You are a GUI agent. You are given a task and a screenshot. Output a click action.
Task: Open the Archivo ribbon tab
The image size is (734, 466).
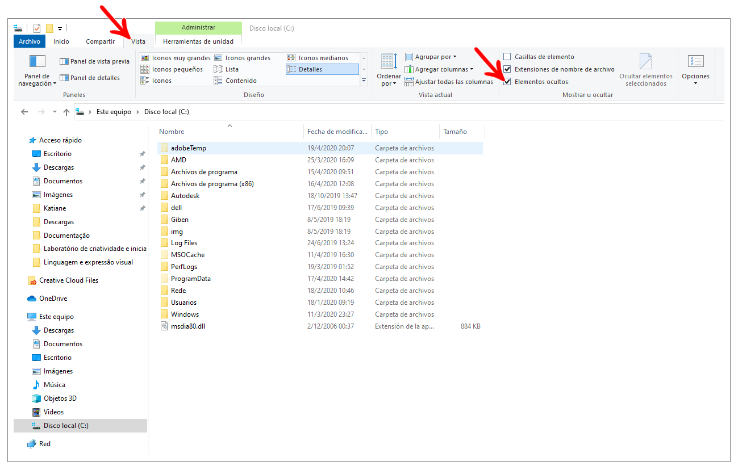point(30,41)
